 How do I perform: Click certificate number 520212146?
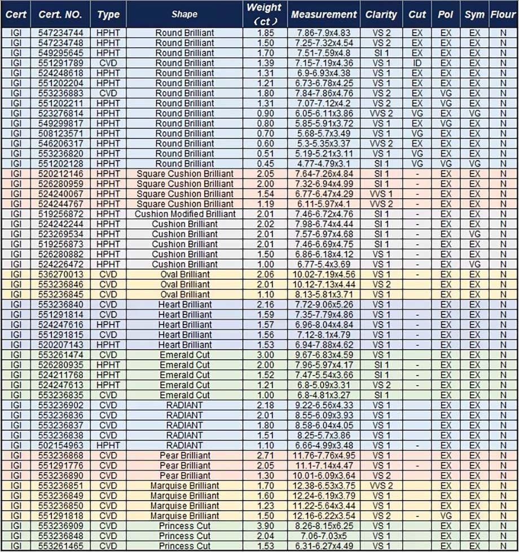click(x=61, y=174)
